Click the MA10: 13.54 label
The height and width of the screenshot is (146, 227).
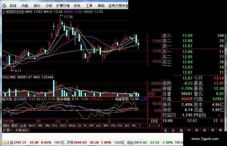(x=53, y=12)
